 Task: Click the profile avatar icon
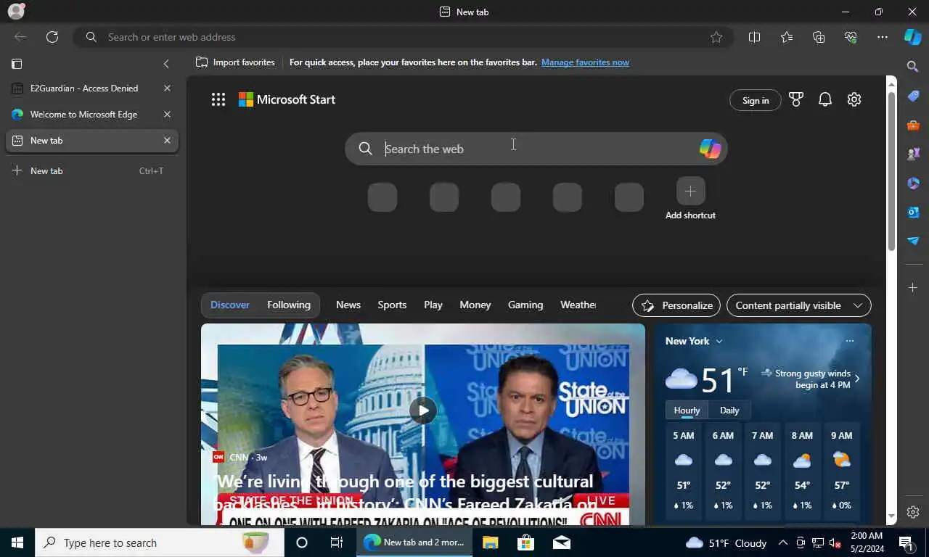(16, 11)
